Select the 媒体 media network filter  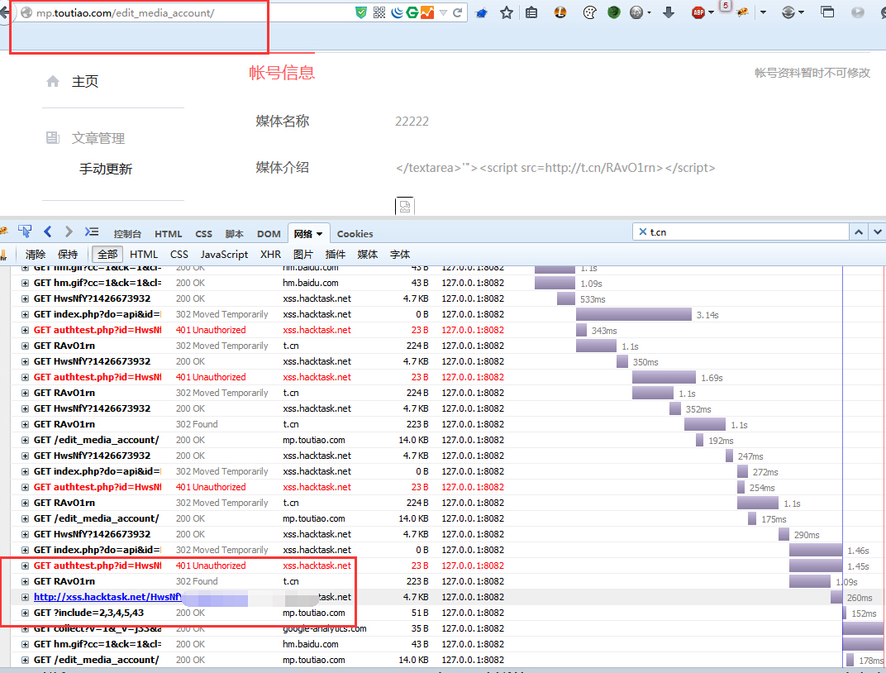pyautogui.click(x=367, y=255)
